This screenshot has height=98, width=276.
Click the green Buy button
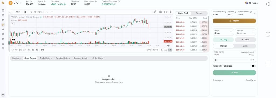(234, 72)
